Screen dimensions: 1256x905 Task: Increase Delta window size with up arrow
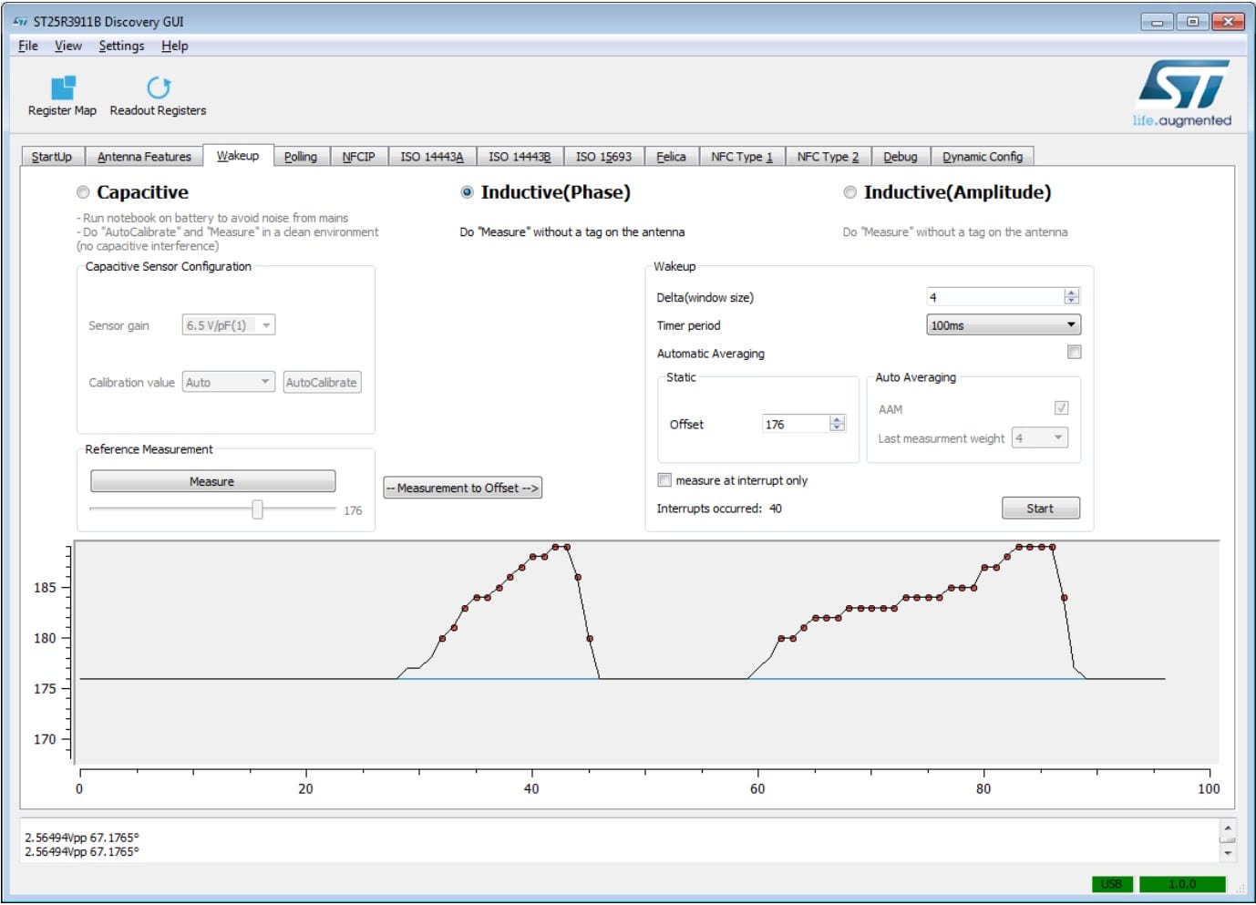click(x=1071, y=293)
